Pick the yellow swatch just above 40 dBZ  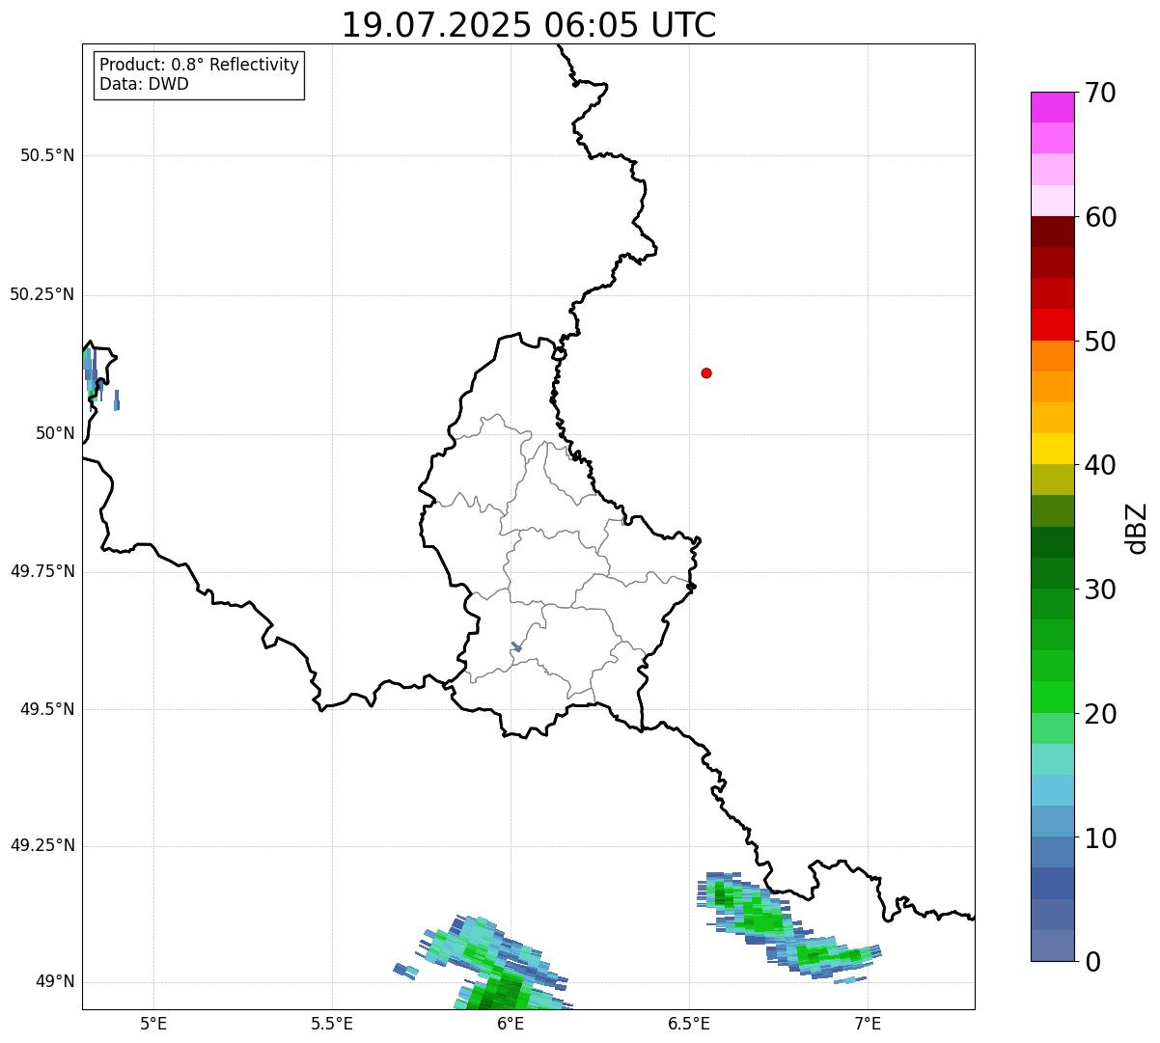(x=1052, y=449)
